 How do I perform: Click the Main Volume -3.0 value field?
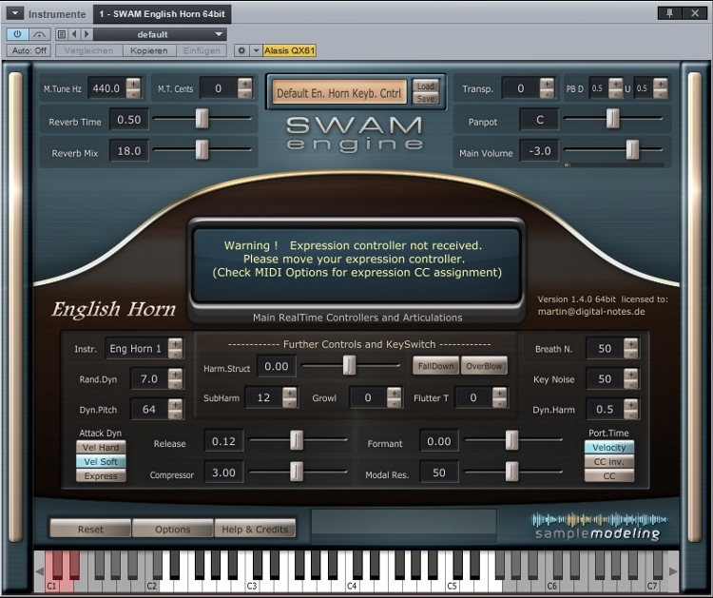[x=540, y=151]
